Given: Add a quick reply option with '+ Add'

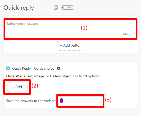Looking at the screenshot, I should tap(17, 87).
